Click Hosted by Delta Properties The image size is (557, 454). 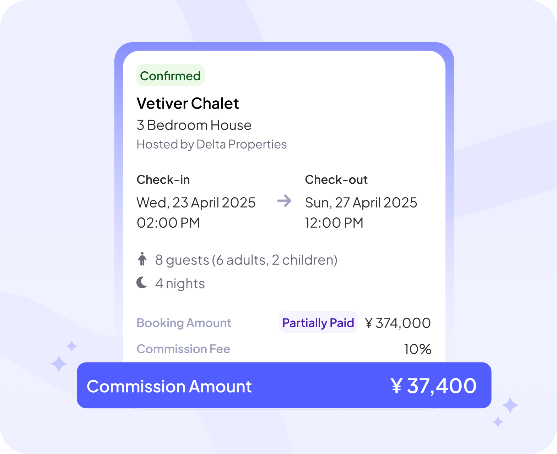(x=212, y=144)
